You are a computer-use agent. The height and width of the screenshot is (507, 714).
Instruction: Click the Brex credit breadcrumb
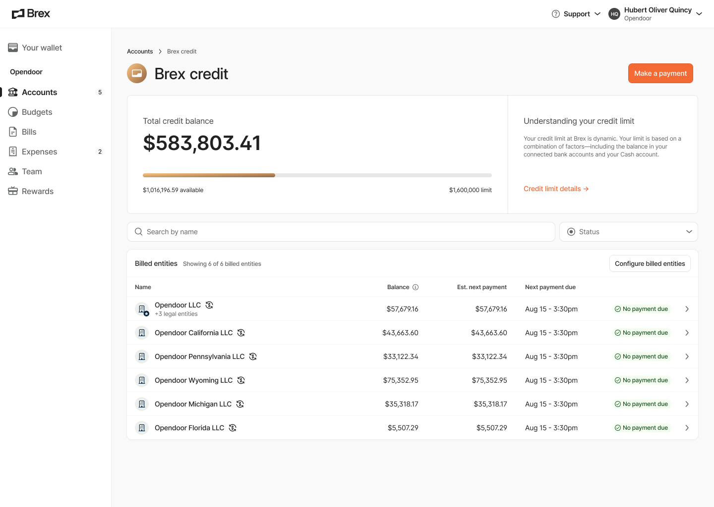[181, 51]
